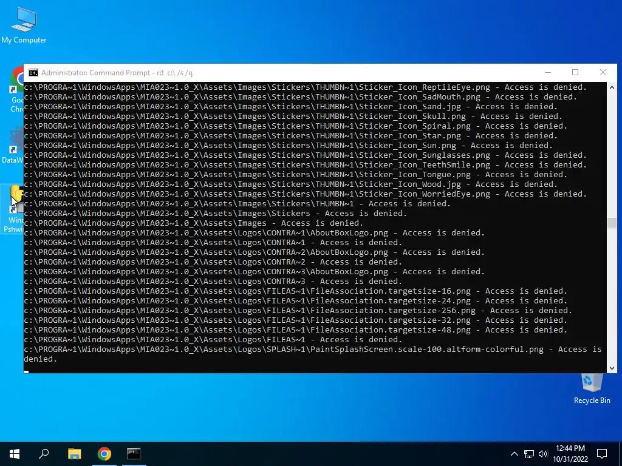Click the Sticker_Icon_Sunglasses.png line

point(306,155)
